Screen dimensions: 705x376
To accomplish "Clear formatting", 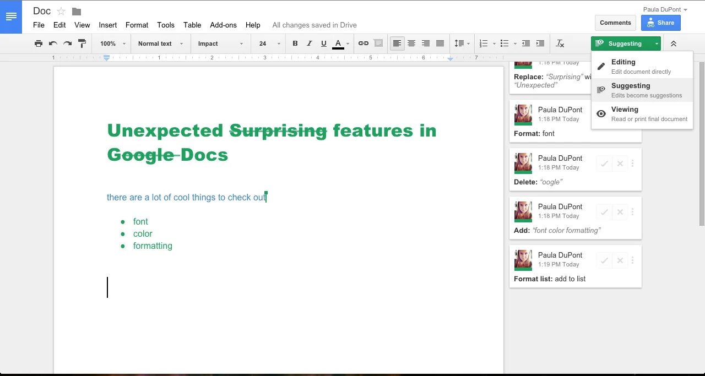I will (560, 43).
